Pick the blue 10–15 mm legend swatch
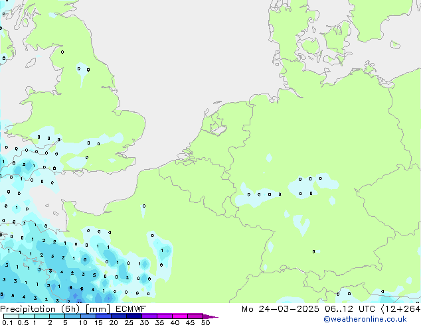The image size is (421, 325). click(88, 316)
